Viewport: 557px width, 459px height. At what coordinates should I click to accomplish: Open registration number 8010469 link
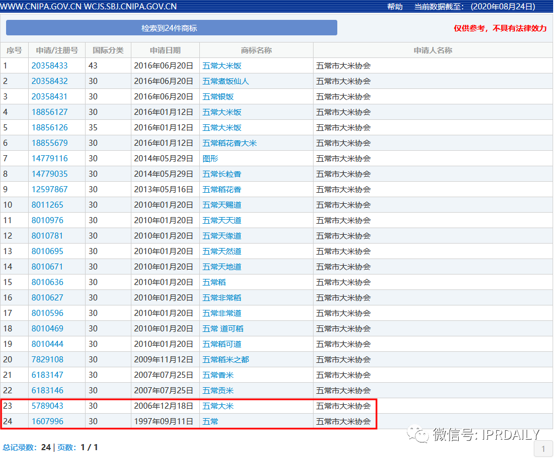coord(47,329)
